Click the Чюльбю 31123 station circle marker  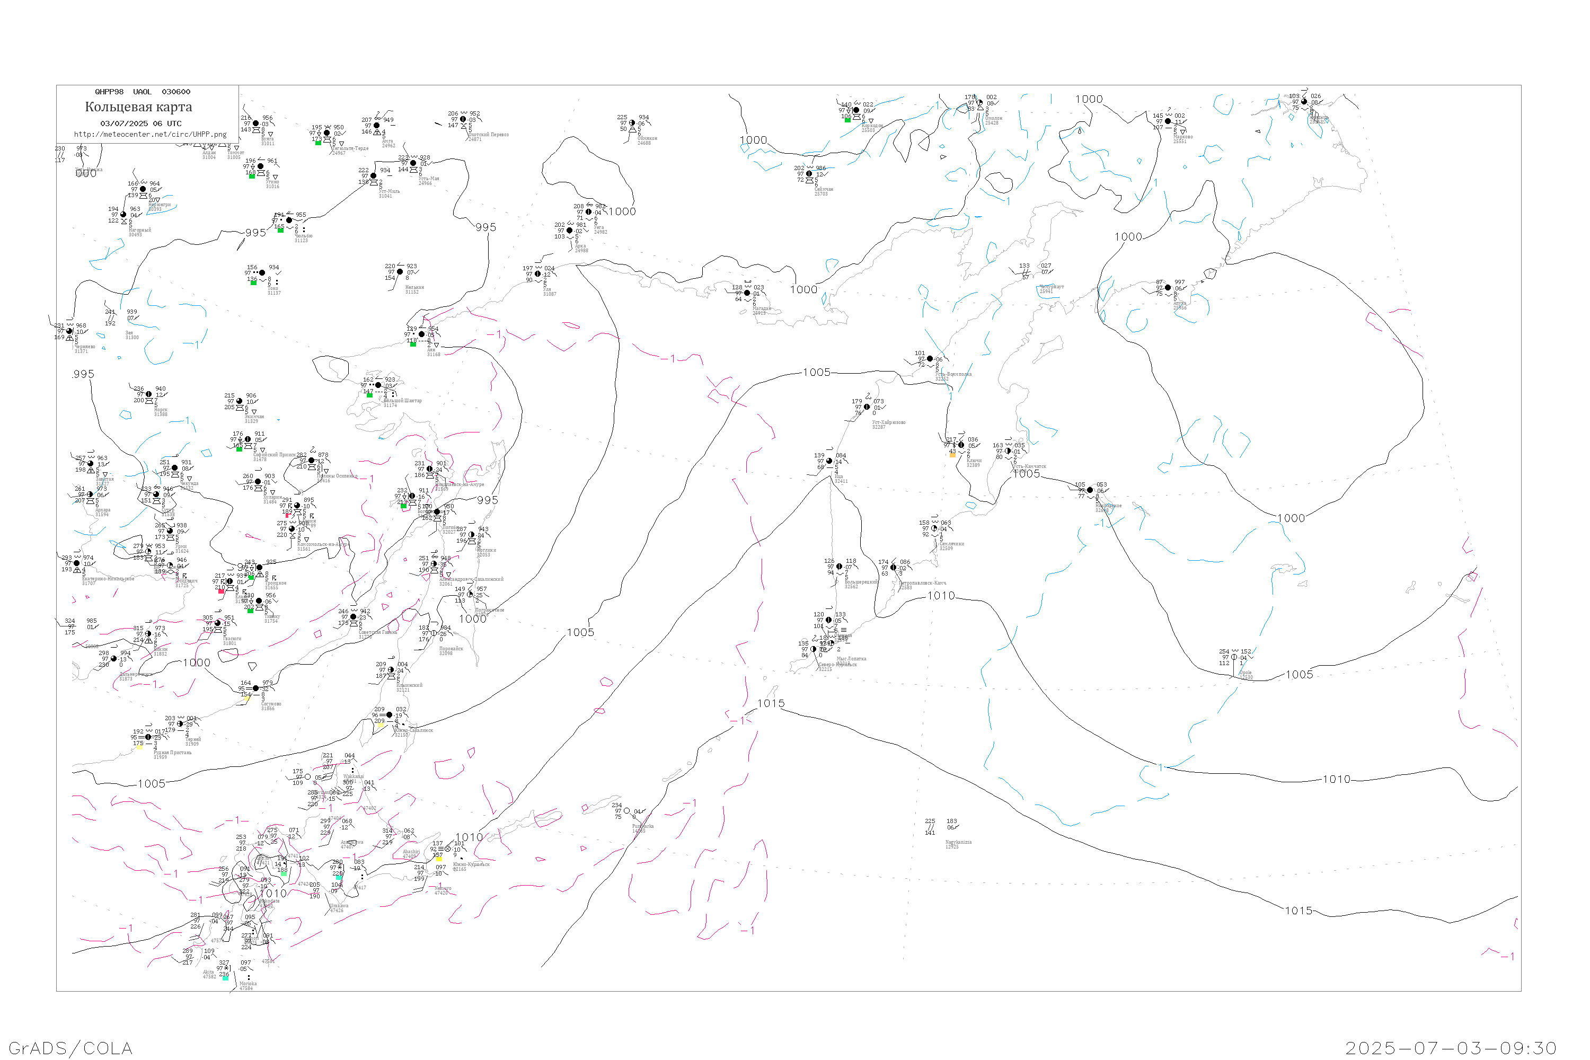(x=289, y=220)
